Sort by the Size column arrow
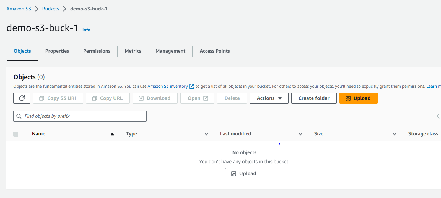The image size is (441, 198). [395, 134]
